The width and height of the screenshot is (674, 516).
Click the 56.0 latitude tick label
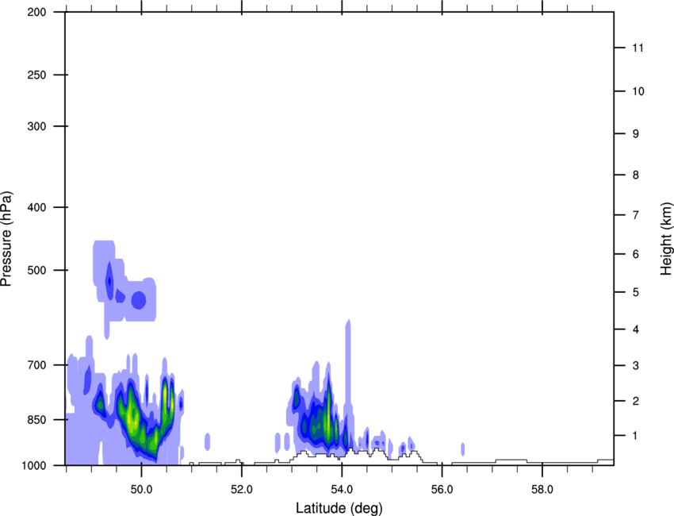tap(442, 490)
